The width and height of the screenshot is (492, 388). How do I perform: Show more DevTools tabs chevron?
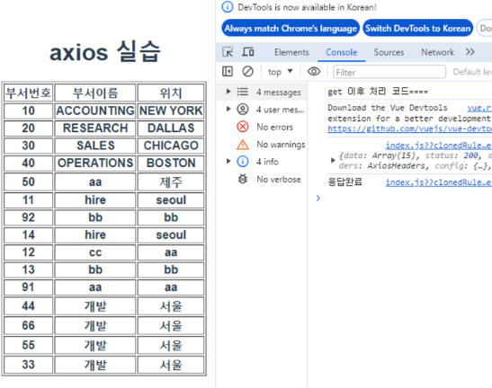[x=470, y=52]
